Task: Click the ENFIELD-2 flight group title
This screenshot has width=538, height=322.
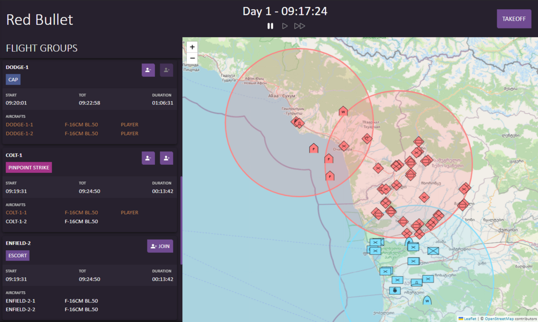Action: coord(18,243)
